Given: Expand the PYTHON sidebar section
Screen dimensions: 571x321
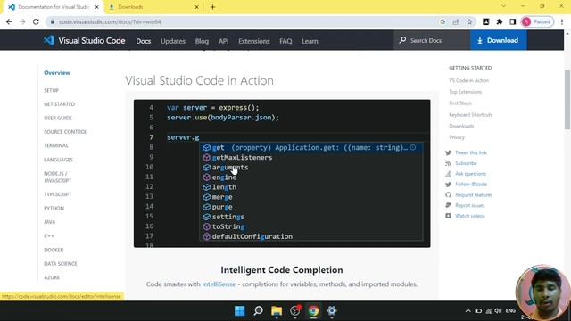Looking at the screenshot, I should click(54, 208).
